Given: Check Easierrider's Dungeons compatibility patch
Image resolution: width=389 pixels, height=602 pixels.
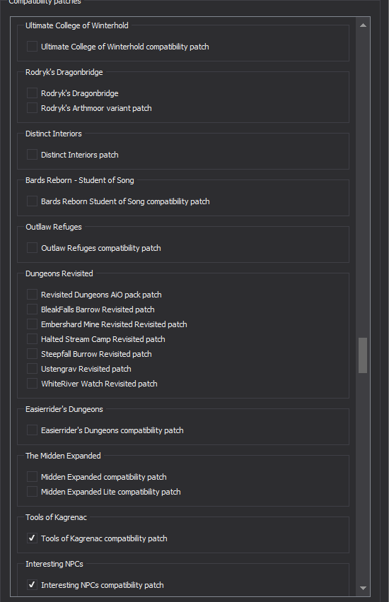Looking at the screenshot, I should tap(32, 430).
